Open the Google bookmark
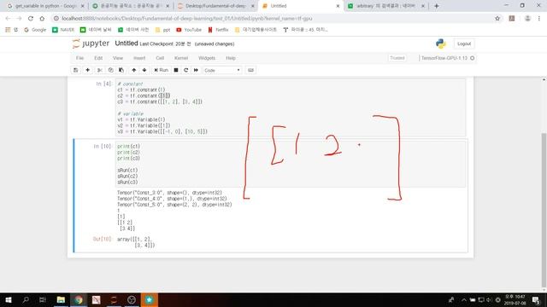This screenshot has height=307, width=547. [35, 30]
